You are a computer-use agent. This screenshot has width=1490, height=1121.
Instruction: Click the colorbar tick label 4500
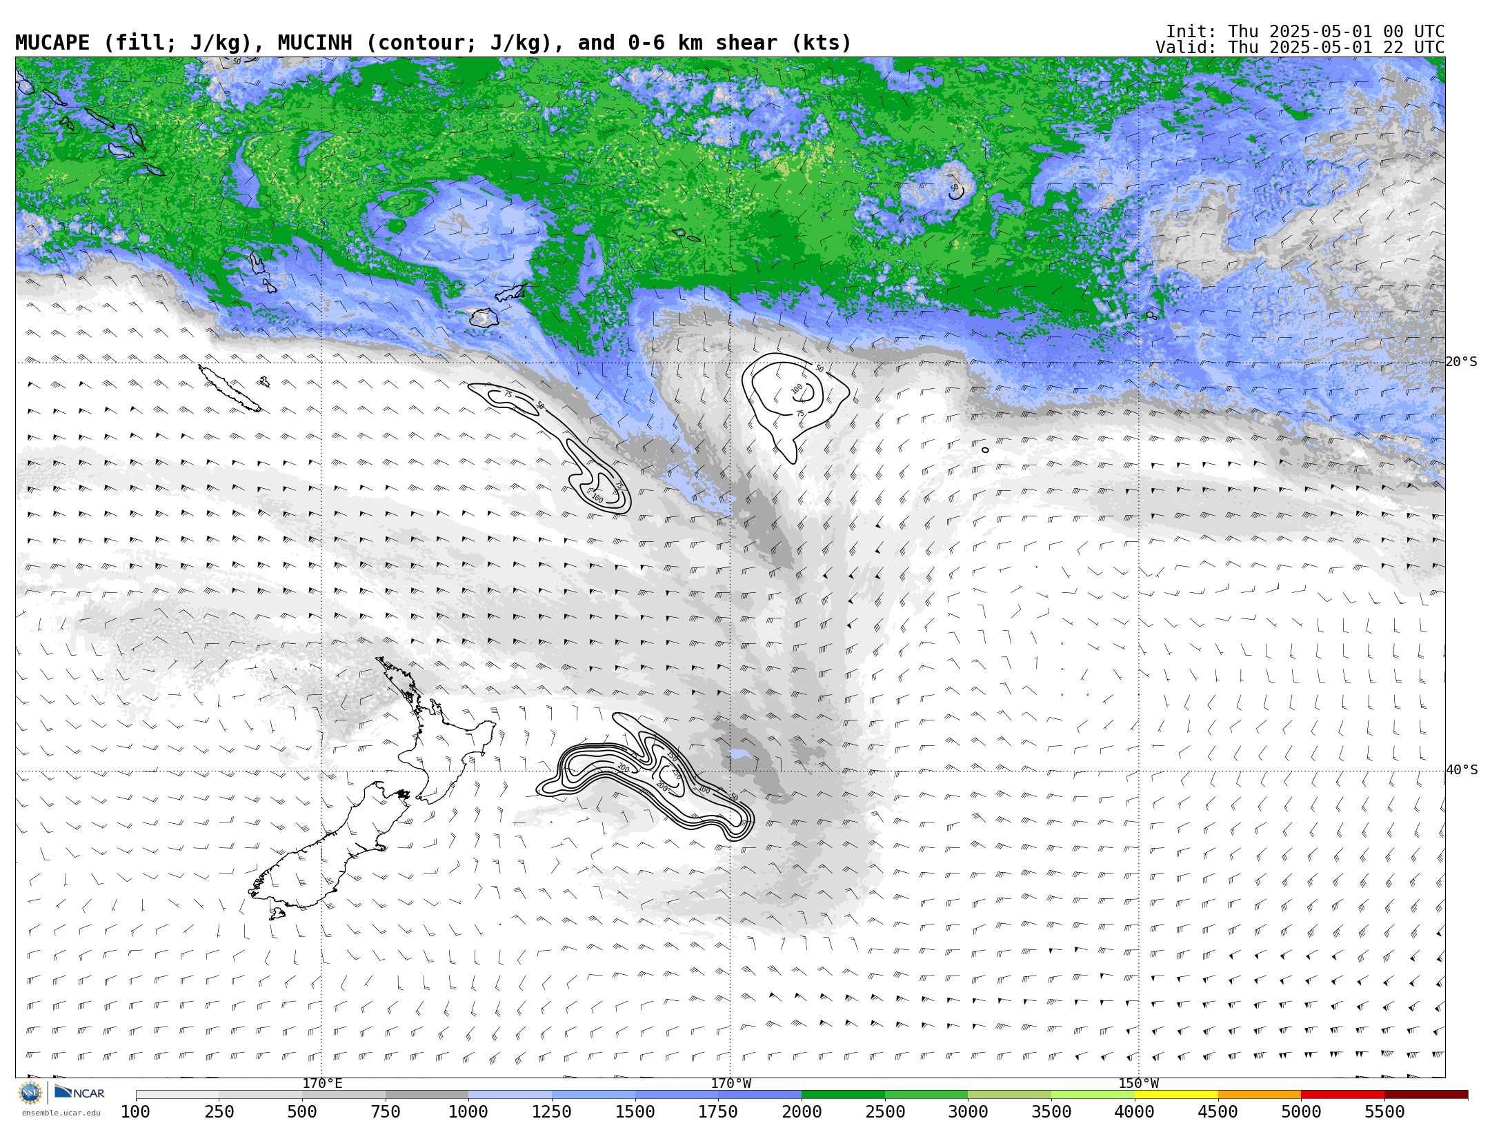pyautogui.click(x=1218, y=1112)
